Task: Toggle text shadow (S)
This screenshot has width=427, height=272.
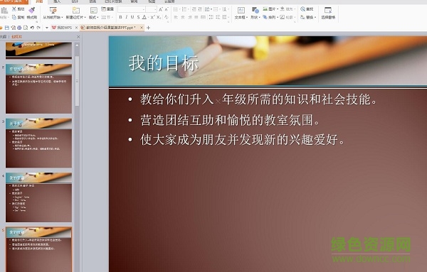Action: point(138,17)
